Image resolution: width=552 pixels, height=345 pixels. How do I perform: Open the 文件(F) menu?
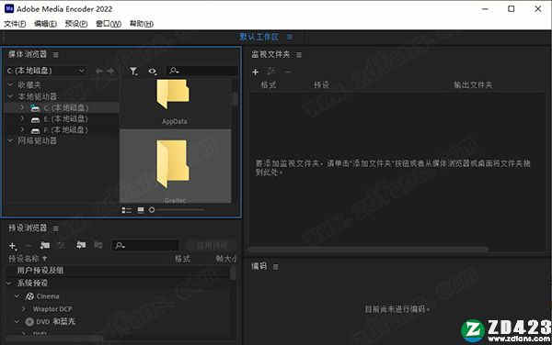[15, 24]
